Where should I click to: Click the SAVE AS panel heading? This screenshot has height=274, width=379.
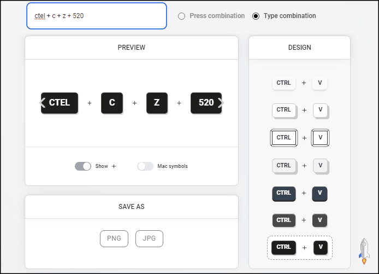(132, 207)
